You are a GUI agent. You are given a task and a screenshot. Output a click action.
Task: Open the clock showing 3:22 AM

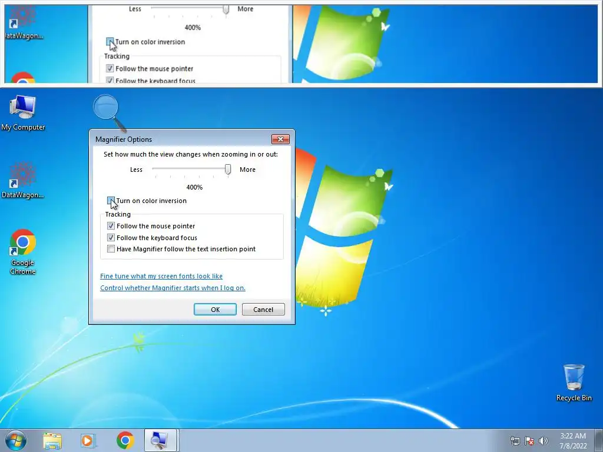point(573,440)
